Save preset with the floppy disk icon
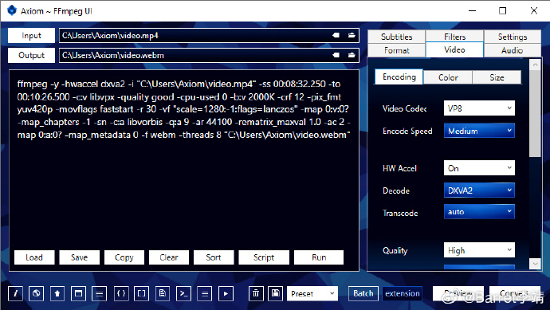 [276, 293]
